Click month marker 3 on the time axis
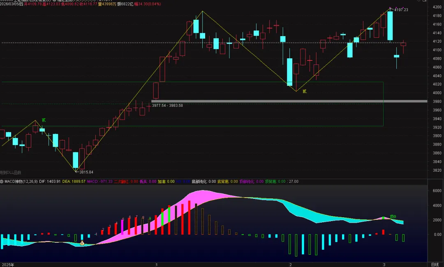 point(384,265)
